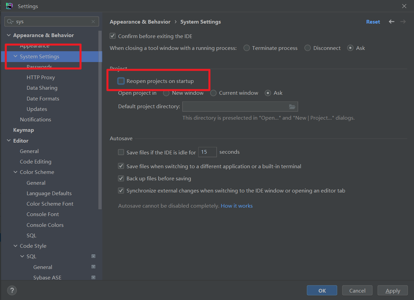Clear the search field with X icon
This screenshot has width=414, height=300.
tap(93, 22)
